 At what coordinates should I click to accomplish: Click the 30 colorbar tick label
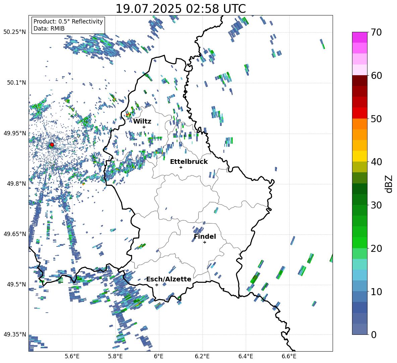(376, 205)
